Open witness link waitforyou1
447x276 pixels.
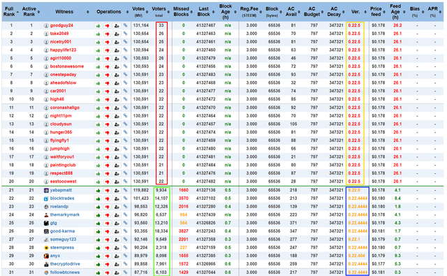(x=62, y=157)
